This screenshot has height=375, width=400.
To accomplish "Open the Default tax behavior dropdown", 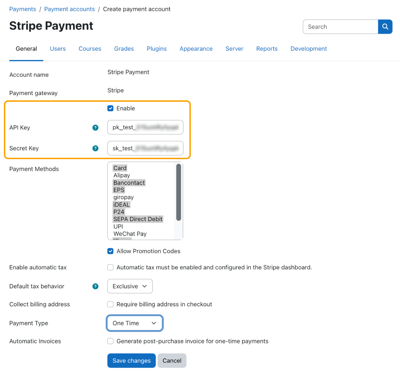I will pyautogui.click(x=130, y=286).
